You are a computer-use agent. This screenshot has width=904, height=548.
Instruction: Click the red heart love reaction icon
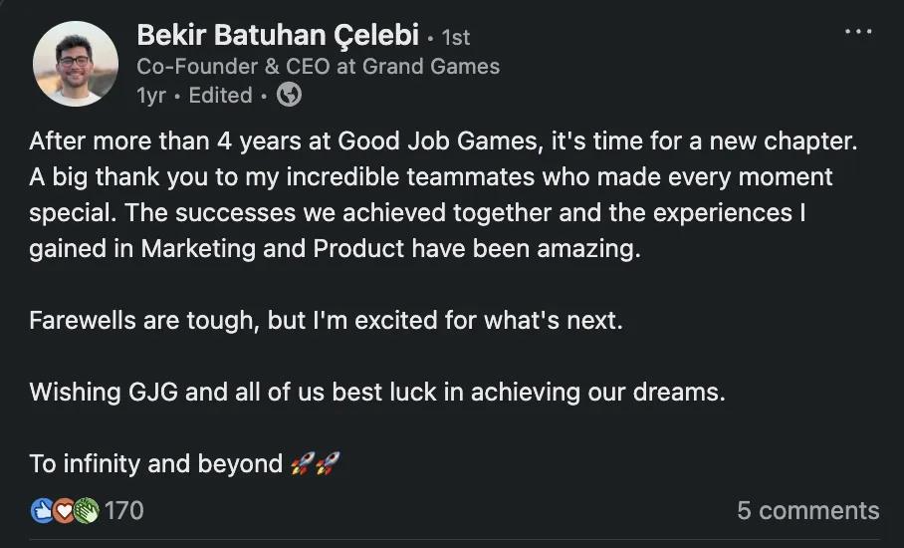(65, 511)
